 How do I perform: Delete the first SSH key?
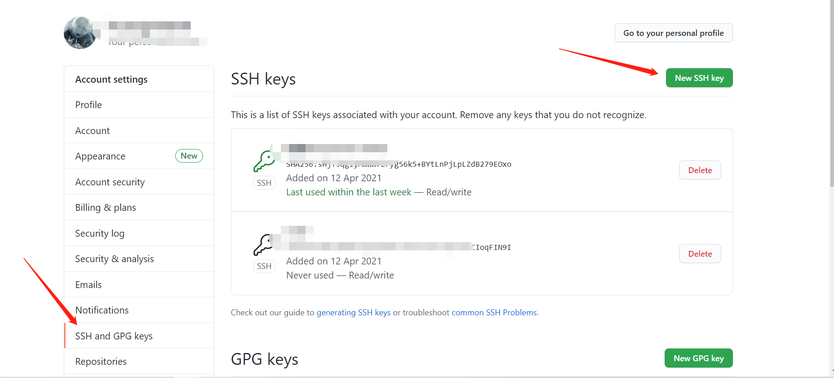(700, 170)
